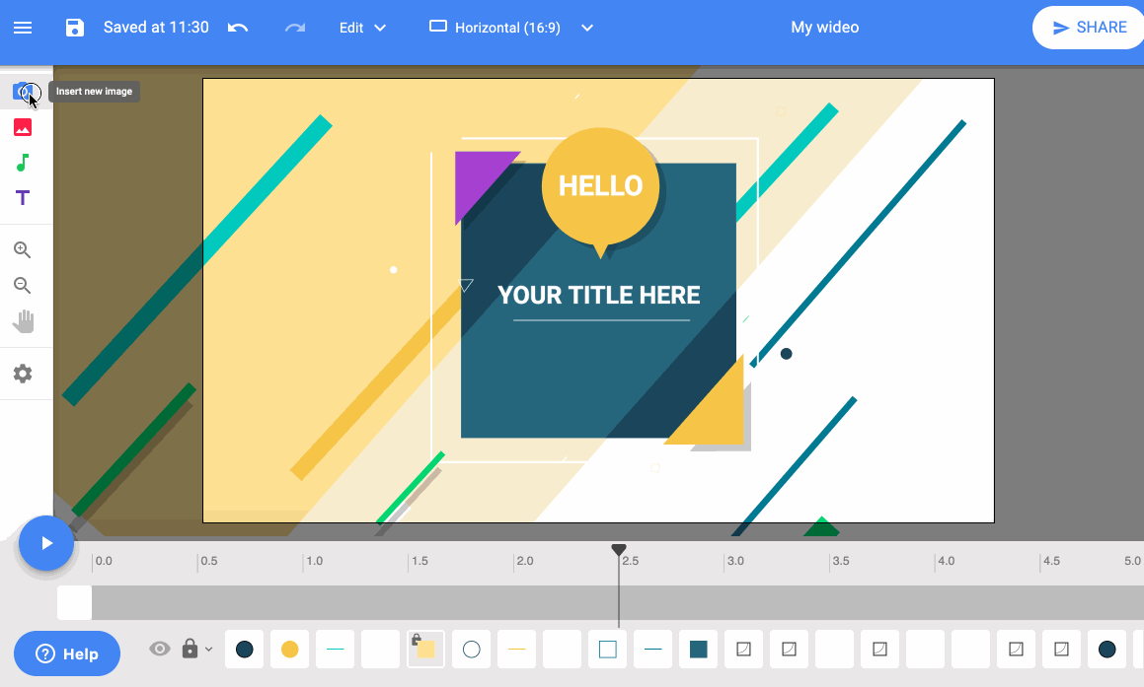Select the purple Text tool
Image resolution: width=1144 pixels, height=687 pixels.
pyautogui.click(x=23, y=197)
